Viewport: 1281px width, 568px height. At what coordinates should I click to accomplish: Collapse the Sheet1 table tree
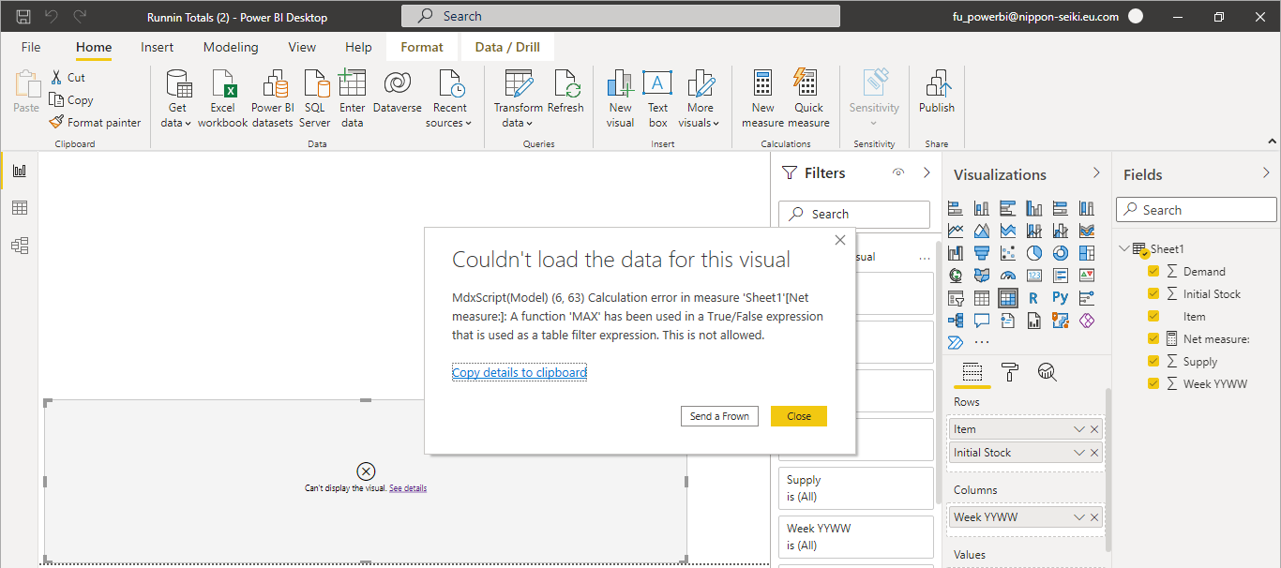[x=1124, y=248]
